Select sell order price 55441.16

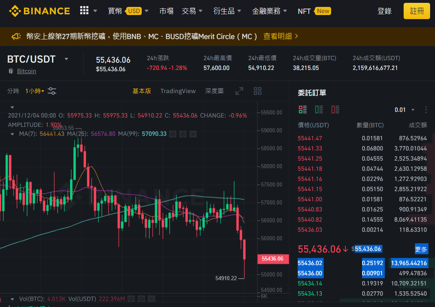point(310,179)
